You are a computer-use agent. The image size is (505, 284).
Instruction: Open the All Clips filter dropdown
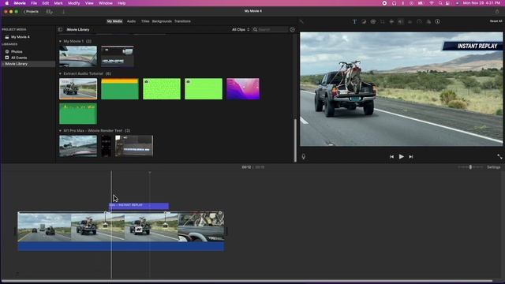pyautogui.click(x=241, y=29)
